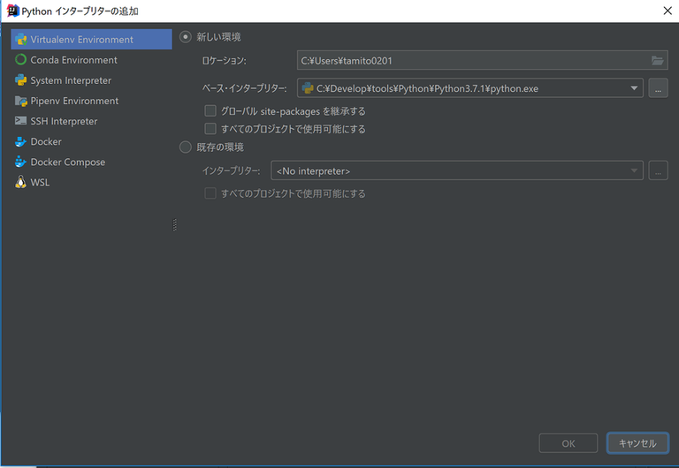
Task: Open folder browser for ロケーション field
Action: tap(658, 61)
